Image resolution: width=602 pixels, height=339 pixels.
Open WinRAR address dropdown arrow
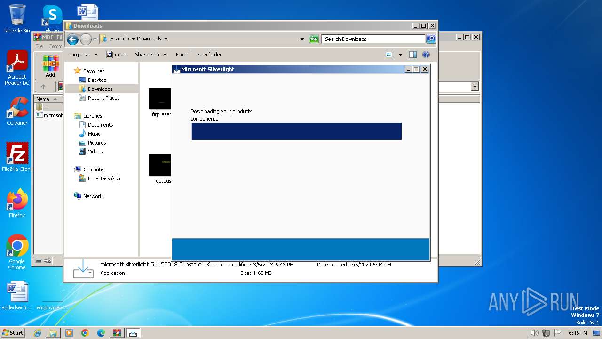475,87
